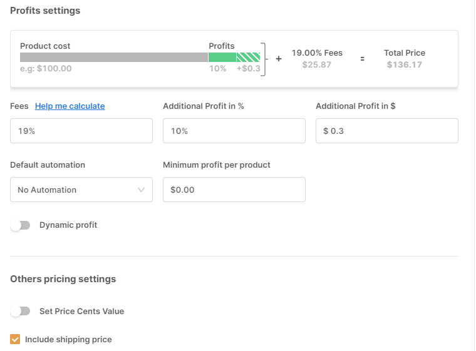The height and width of the screenshot is (351, 476).
Task: Open the Help me calculate link
Action: (70, 106)
